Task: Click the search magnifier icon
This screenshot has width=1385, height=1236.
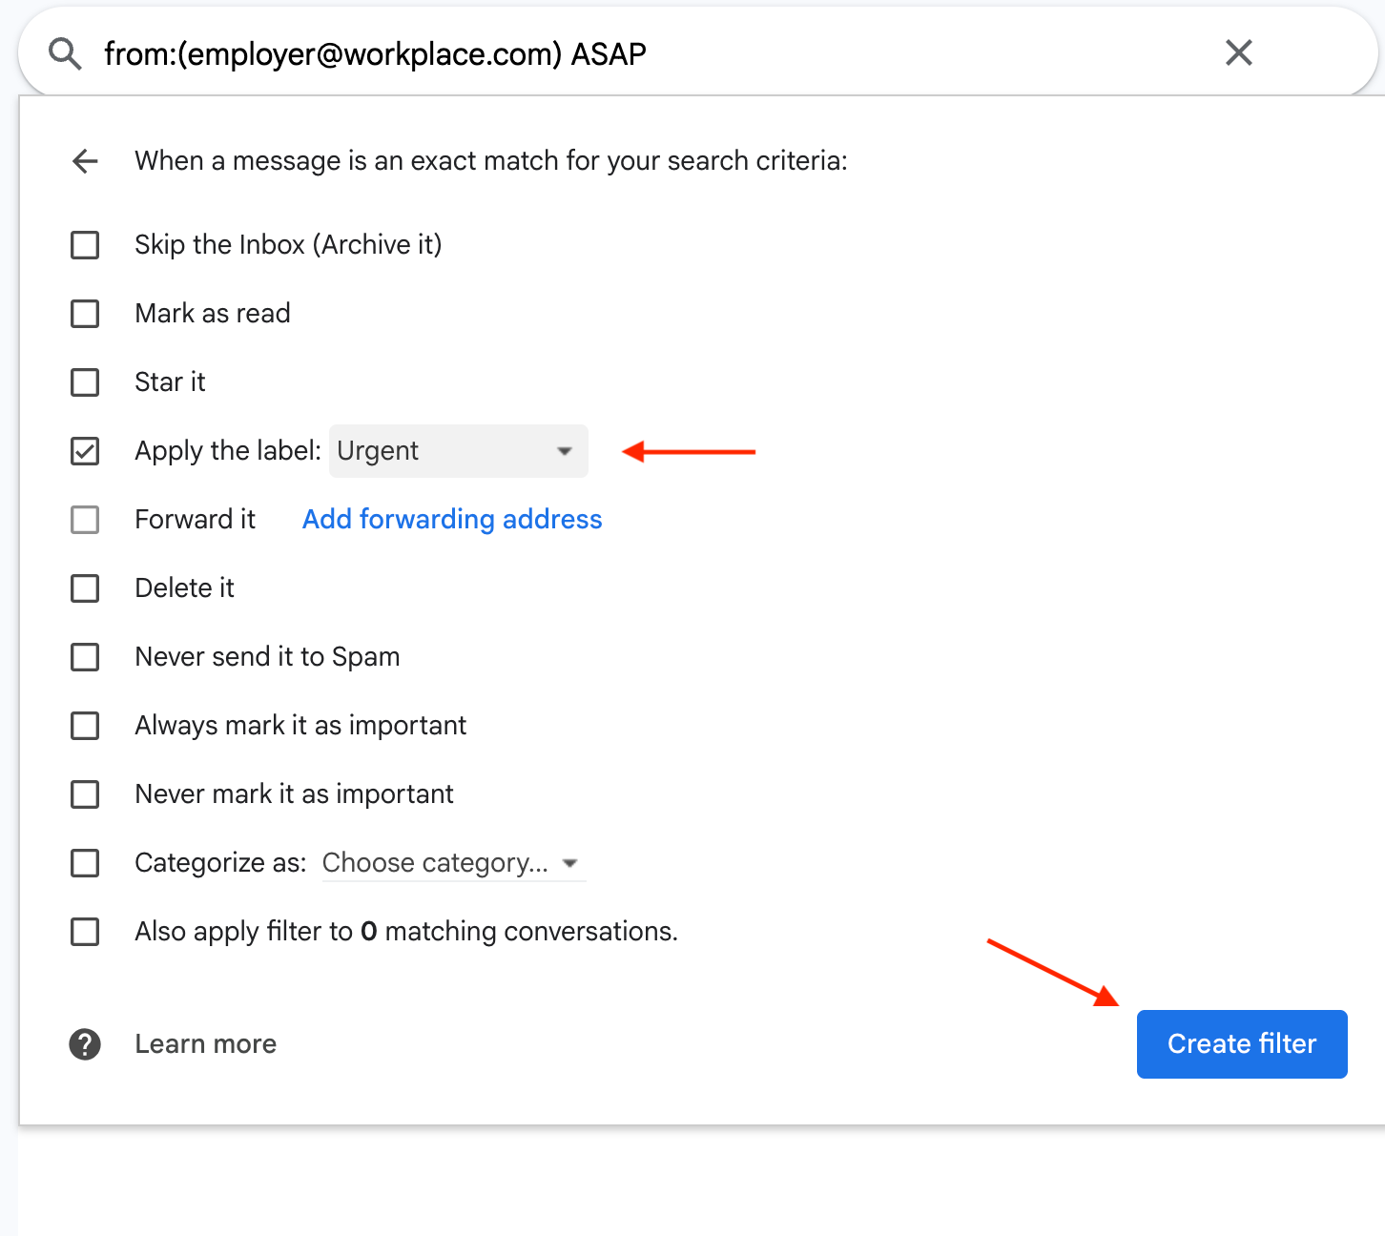Action: pyautogui.click(x=65, y=54)
